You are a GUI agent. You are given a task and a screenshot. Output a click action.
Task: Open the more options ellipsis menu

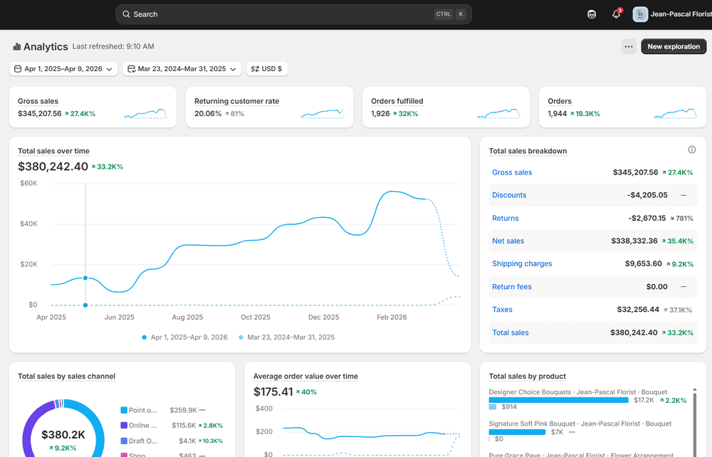click(628, 46)
